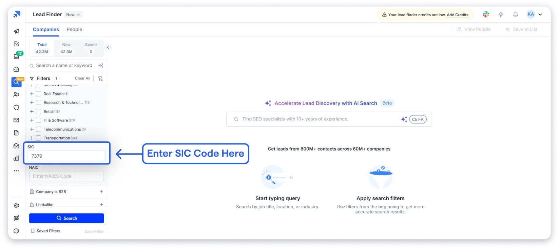Check the IT & Software checkbox

click(x=39, y=120)
